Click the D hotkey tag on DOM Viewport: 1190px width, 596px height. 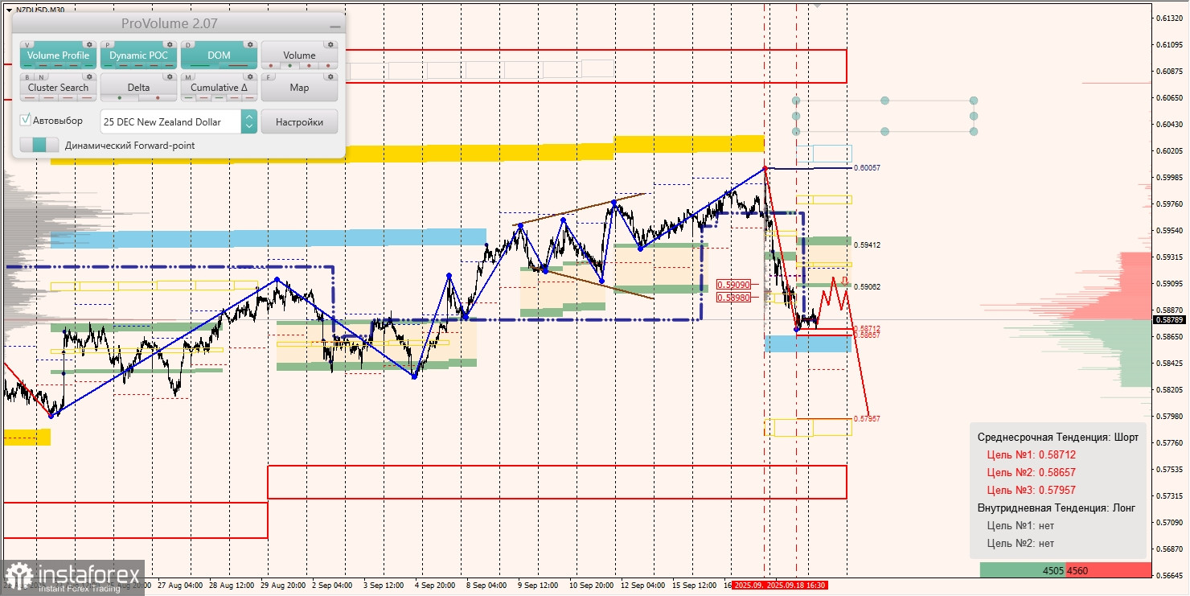point(188,45)
